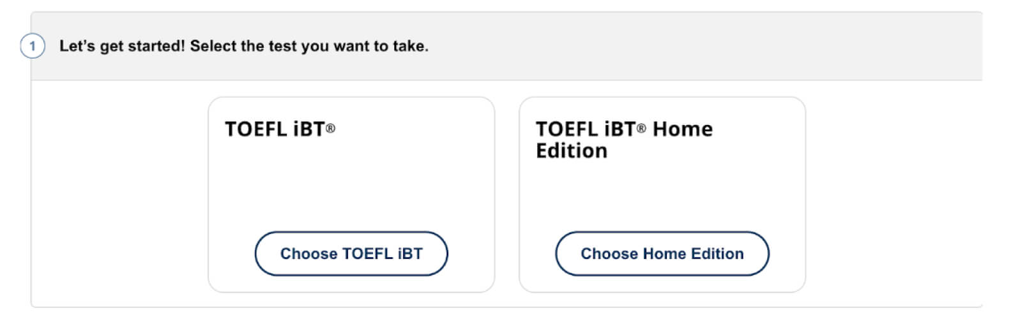
Task: Click blank area inside Home Edition card
Action: pyautogui.click(x=662, y=191)
